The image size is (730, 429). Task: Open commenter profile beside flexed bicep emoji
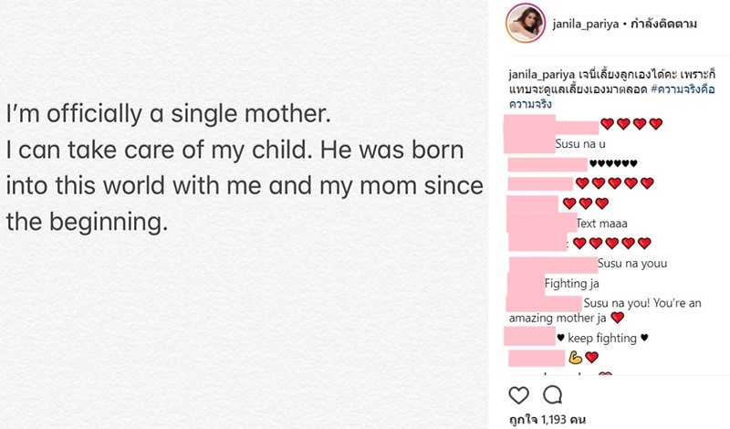click(x=535, y=357)
